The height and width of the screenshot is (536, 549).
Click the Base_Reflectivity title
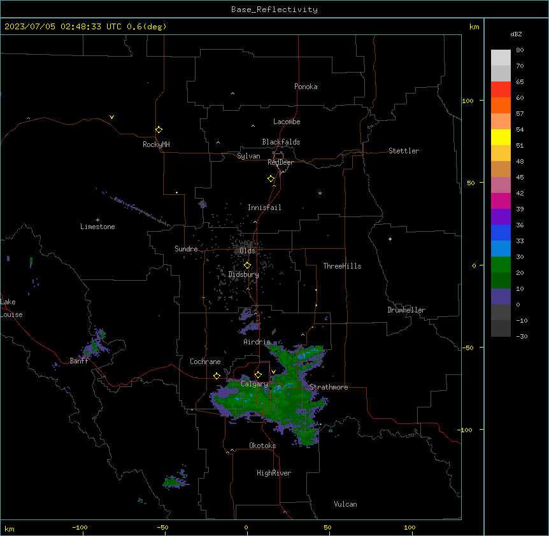tap(274, 10)
